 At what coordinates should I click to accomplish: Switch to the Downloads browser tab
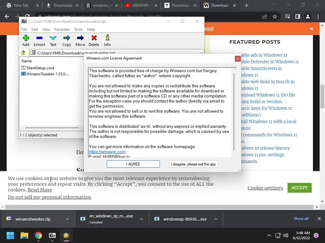click(63, 5)
